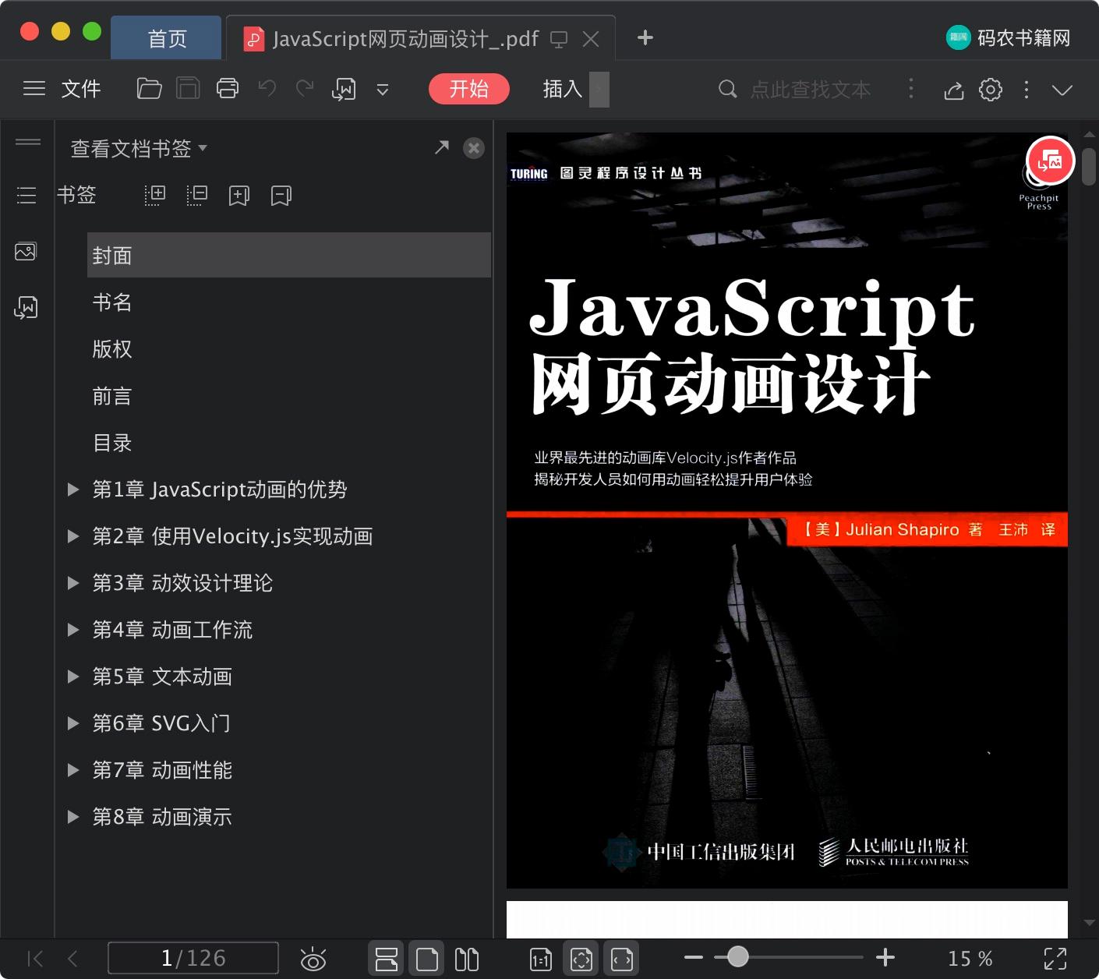Click the save disk icon

click(188, 89)
